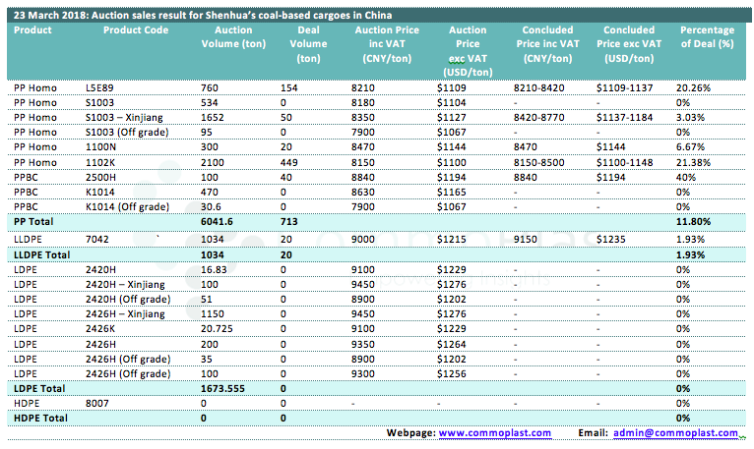
Task: Select the LLDPE Total row label
Action: pyautogui.click(x=42, y=254)
